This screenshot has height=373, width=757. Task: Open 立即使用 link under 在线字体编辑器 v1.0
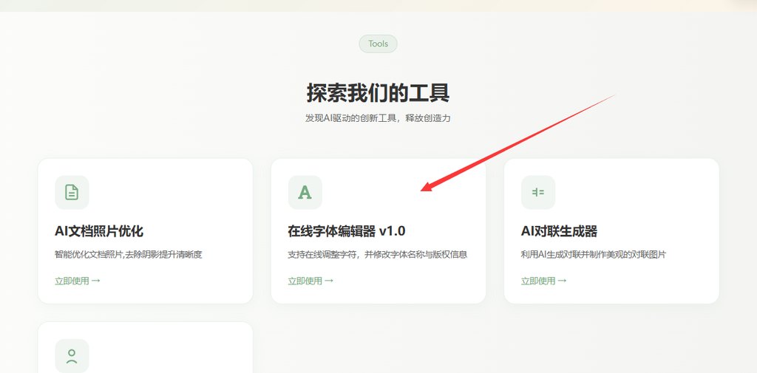coord(310,281)
